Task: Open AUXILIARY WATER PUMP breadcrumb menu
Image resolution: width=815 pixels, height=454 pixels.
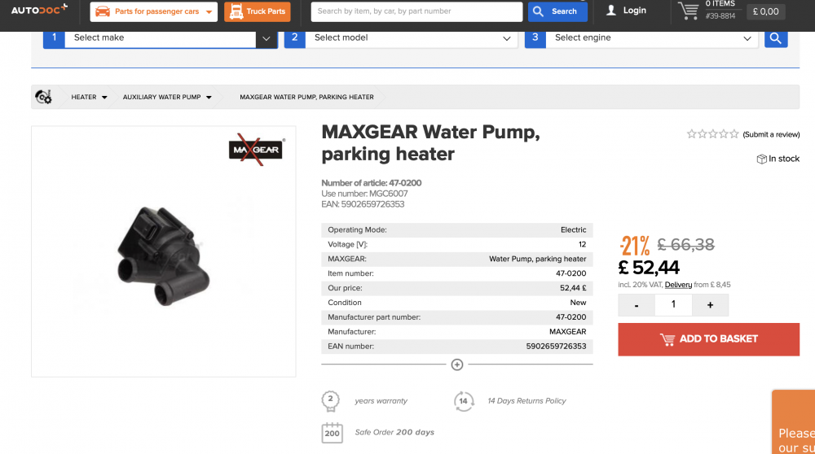Action: point(167,97)
